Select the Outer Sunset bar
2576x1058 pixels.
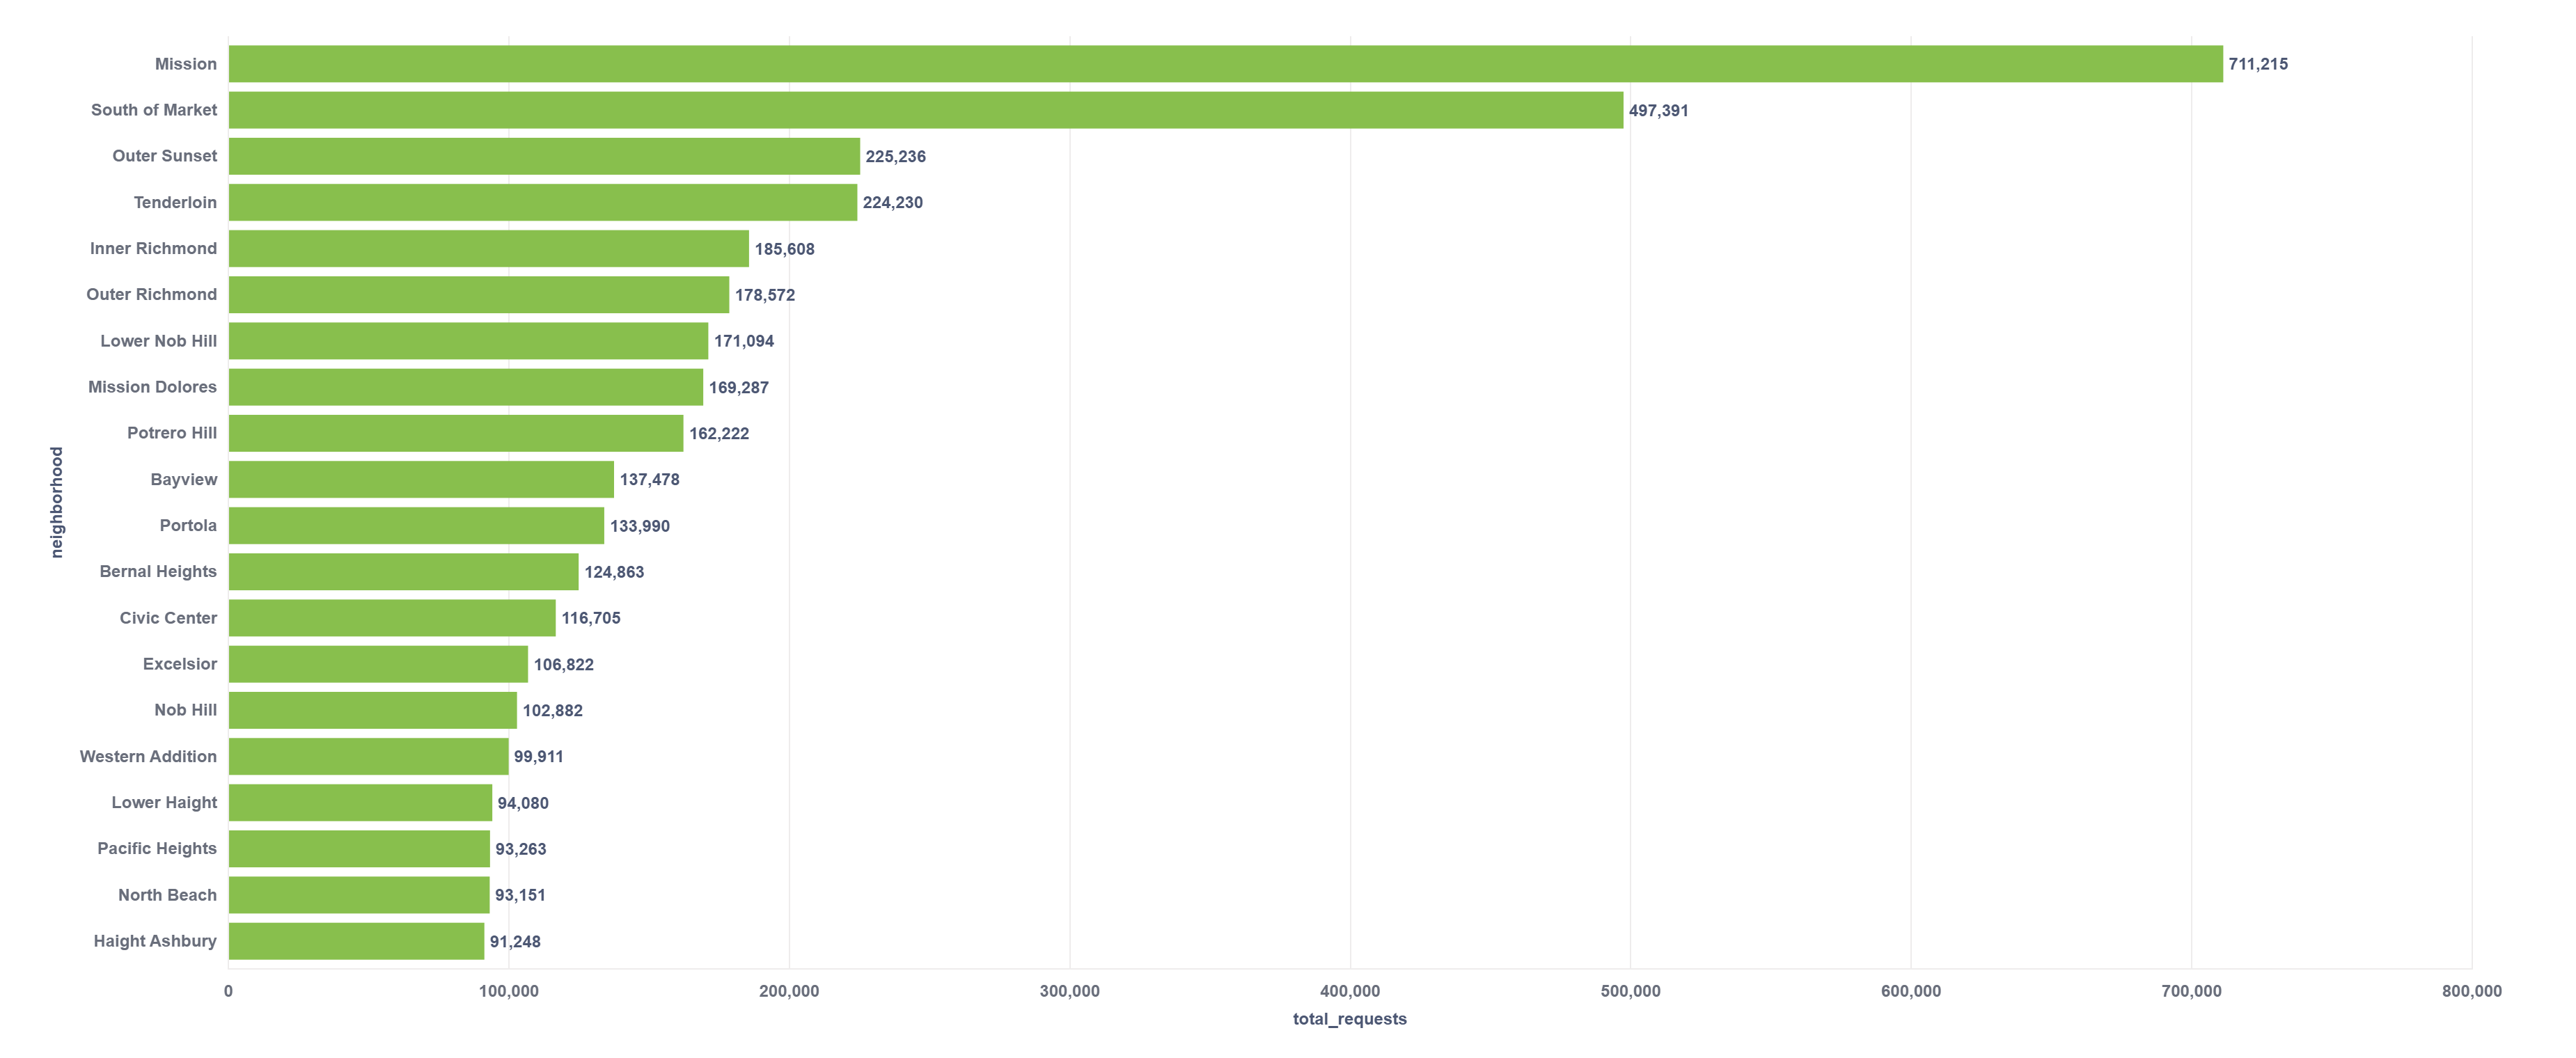(x=544, y=156)
